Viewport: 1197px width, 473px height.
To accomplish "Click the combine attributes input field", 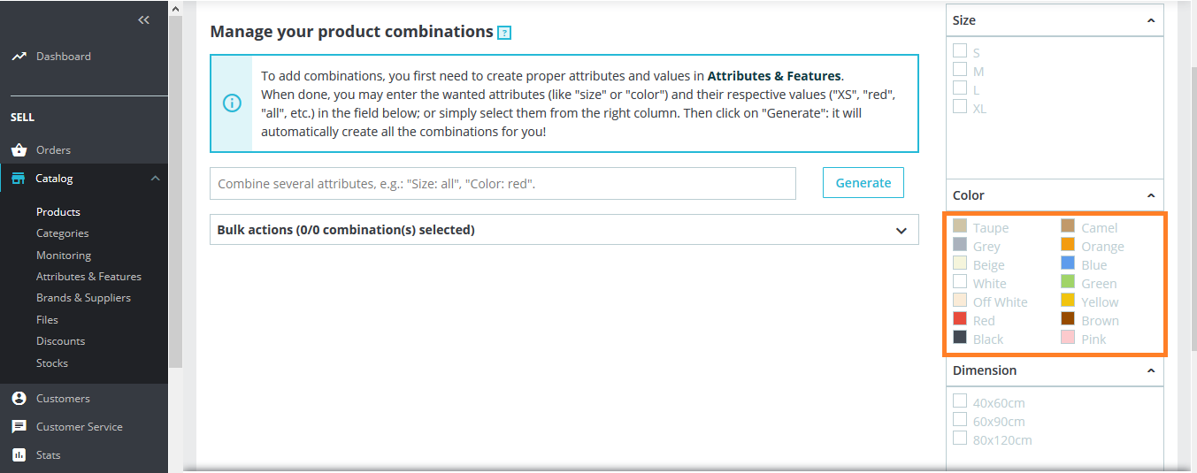I will point(503,184).
